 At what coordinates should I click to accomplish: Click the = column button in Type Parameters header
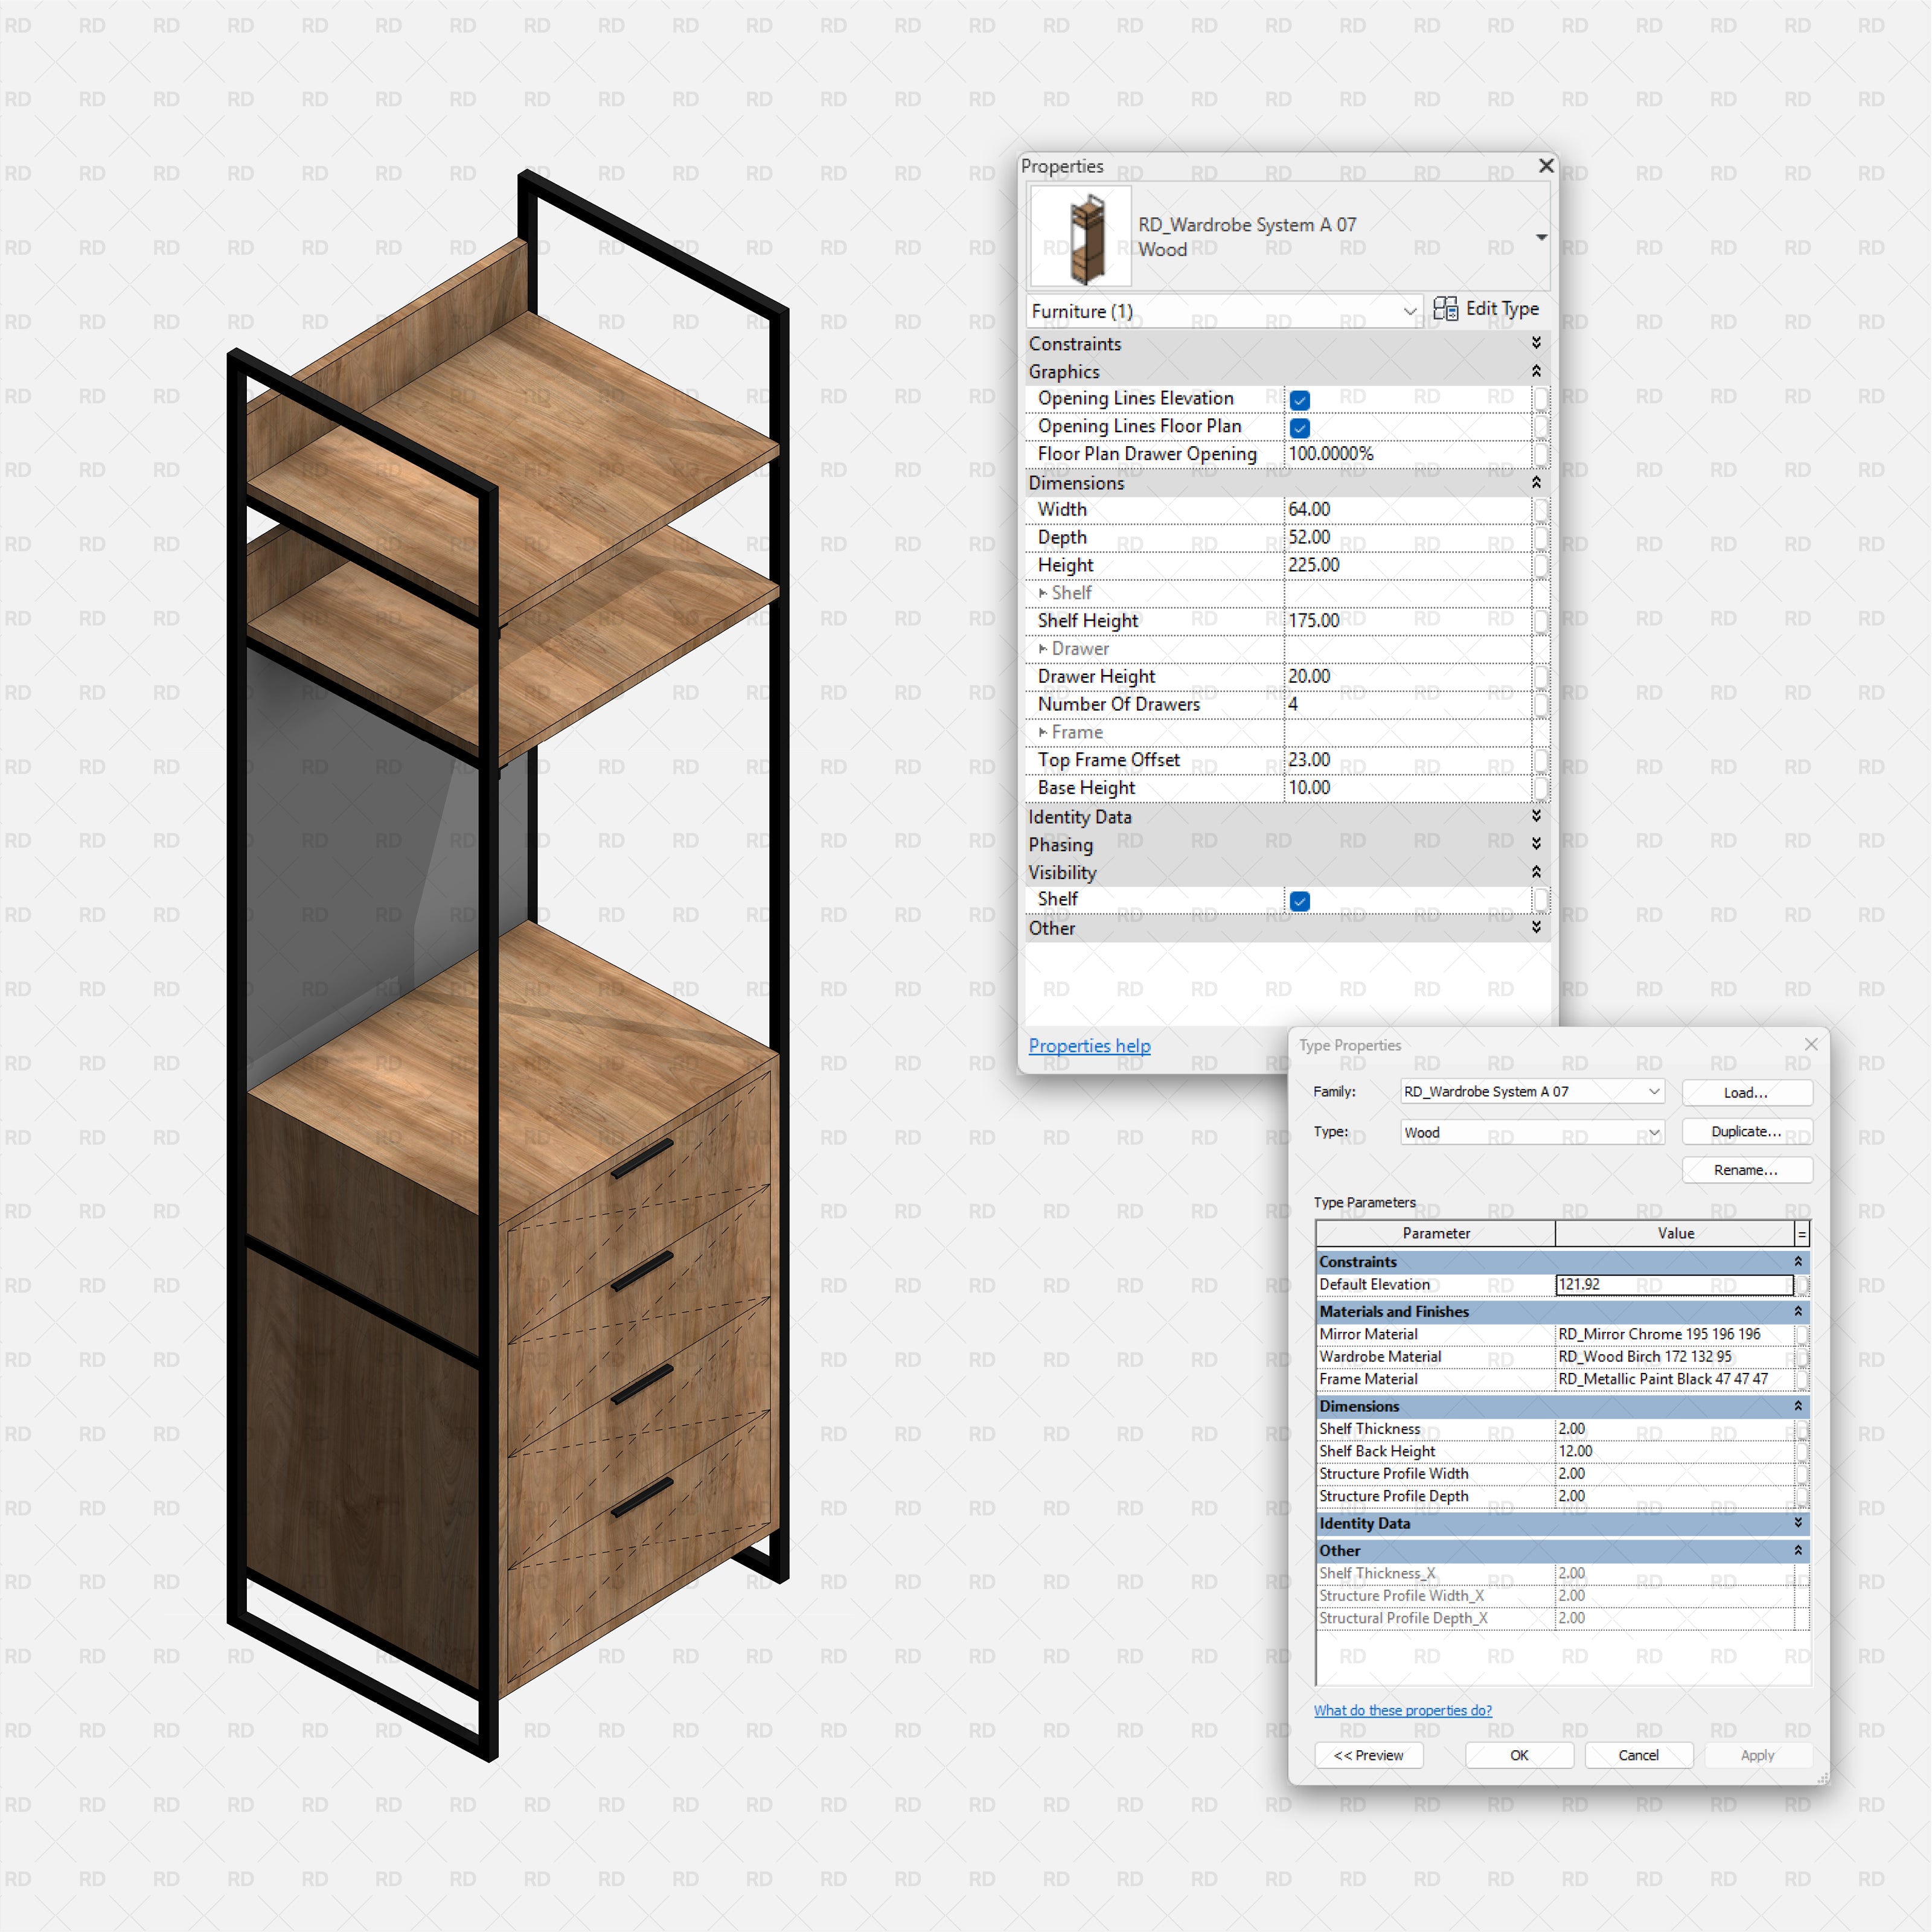tap(1803, 1233)
